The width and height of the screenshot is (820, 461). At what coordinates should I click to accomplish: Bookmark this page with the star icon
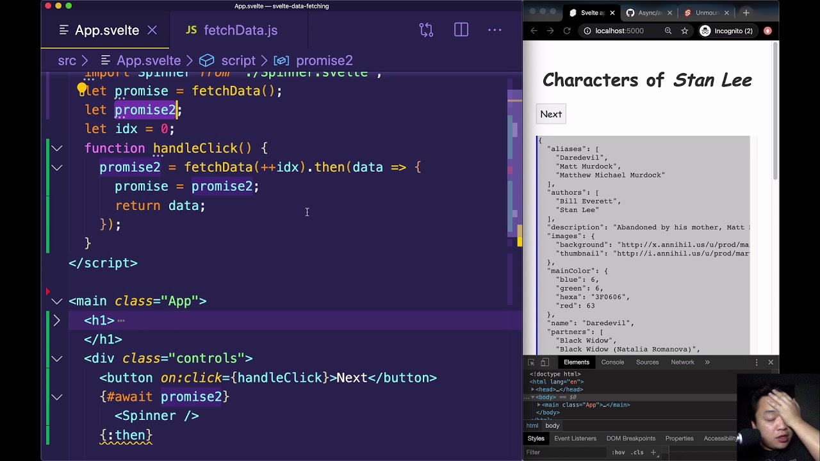tap(685, 31)
